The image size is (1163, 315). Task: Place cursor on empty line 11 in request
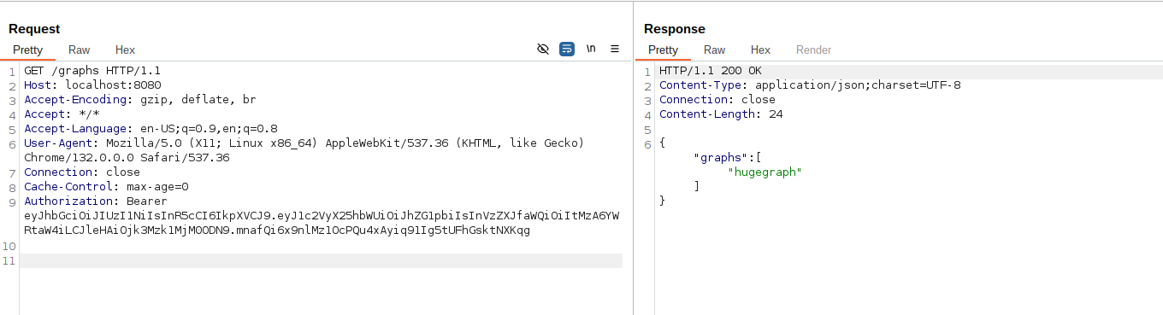[x=321, y=260]
